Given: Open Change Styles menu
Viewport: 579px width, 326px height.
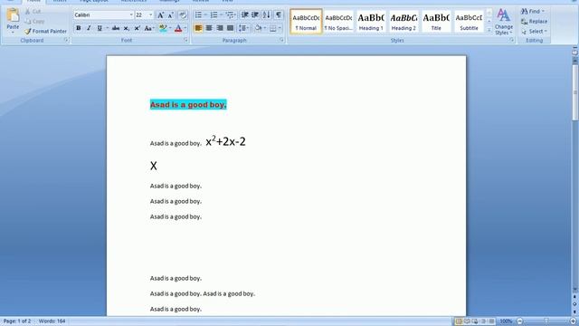Looking at the screenshot, I should 504,22.
